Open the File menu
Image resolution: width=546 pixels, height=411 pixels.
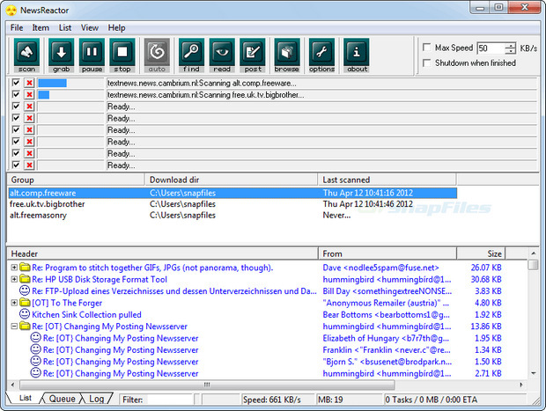coord(17,28)
